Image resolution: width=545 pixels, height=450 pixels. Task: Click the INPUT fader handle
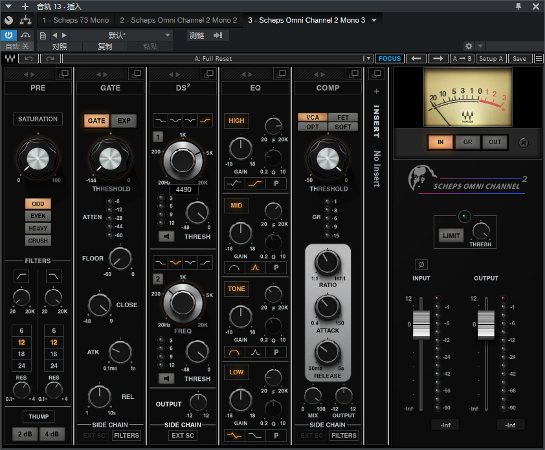[x=421, y=325]
